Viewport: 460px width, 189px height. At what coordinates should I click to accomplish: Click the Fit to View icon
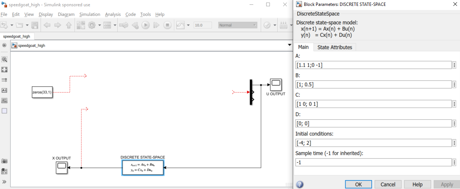coord(4,70)
